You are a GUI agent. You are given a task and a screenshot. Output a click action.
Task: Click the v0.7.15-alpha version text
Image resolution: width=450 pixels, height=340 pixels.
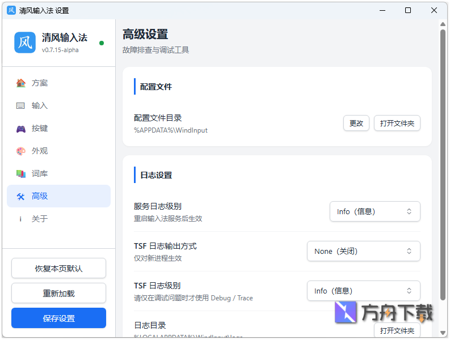coord(60,50)
